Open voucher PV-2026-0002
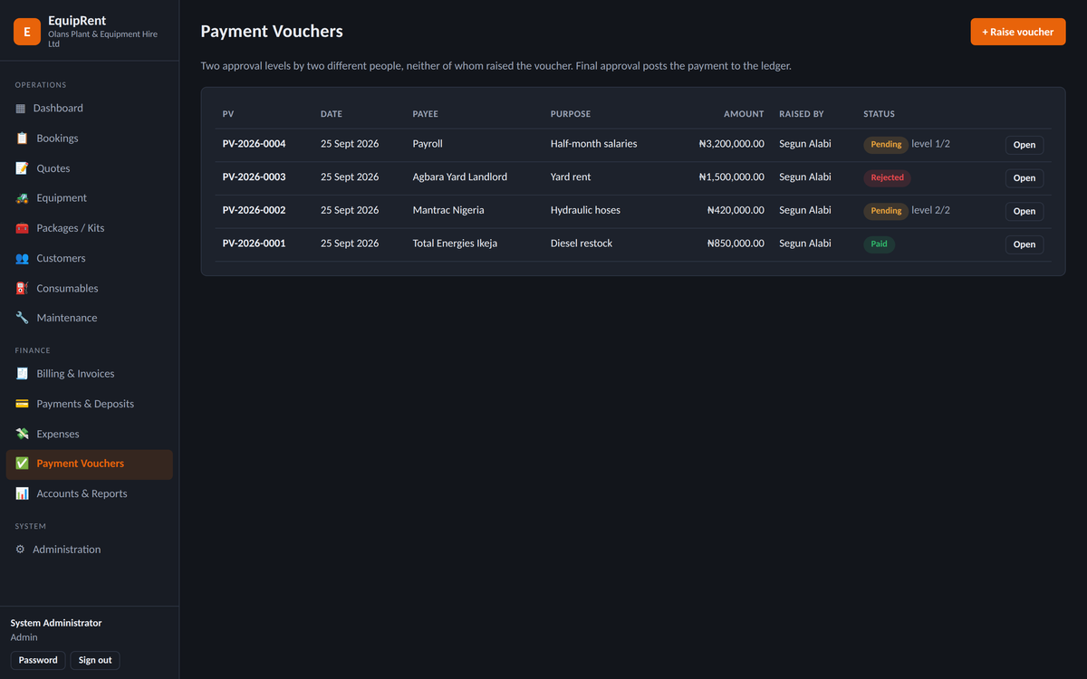This screenshot has width=1087, height=679. (x=1024, y=211)
